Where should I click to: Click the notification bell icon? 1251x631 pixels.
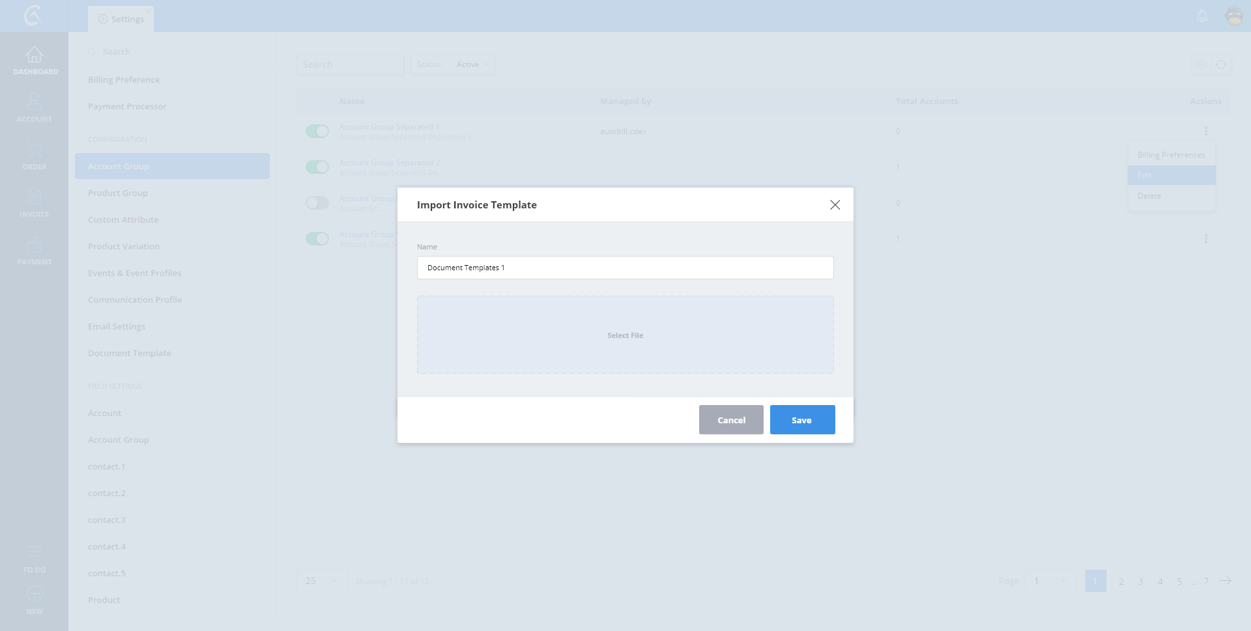click(1202, 16)
